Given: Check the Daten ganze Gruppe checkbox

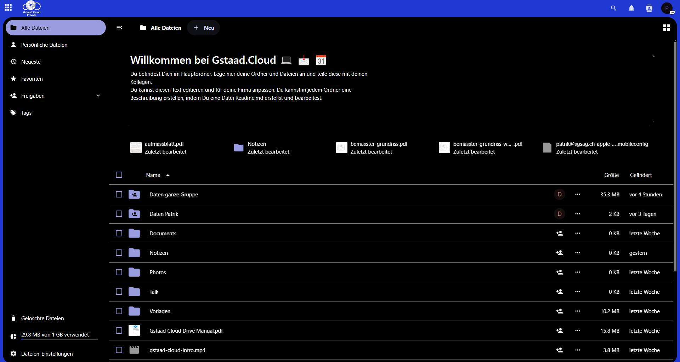Looking at the screenshot, I should pyautogui.click(x=119, y=195).
